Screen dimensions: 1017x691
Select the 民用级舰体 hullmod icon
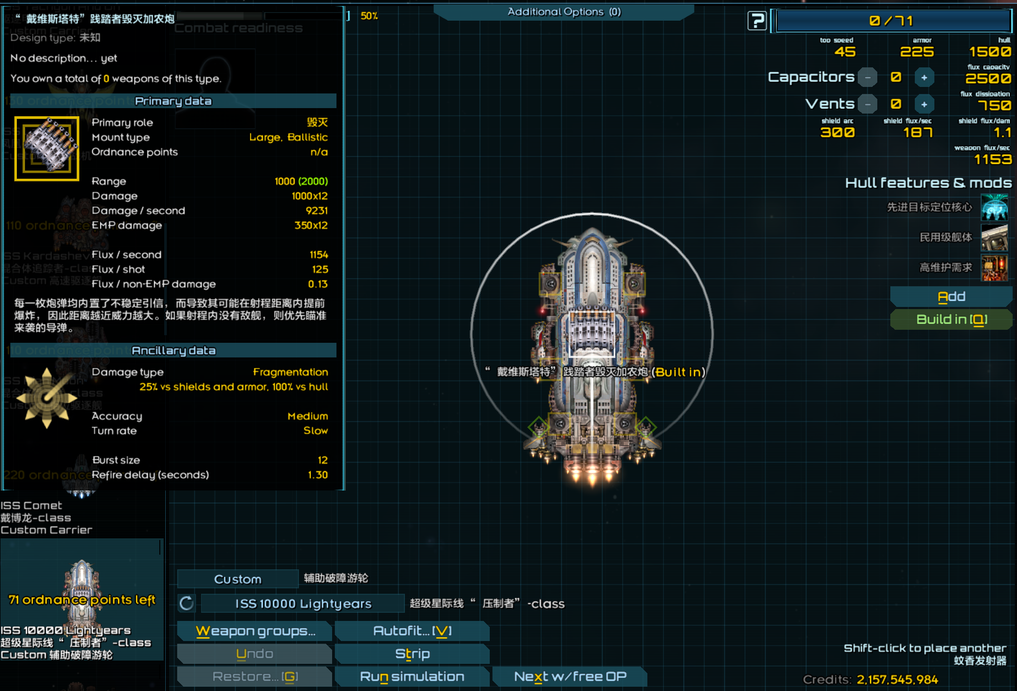[x=994, y=237]
